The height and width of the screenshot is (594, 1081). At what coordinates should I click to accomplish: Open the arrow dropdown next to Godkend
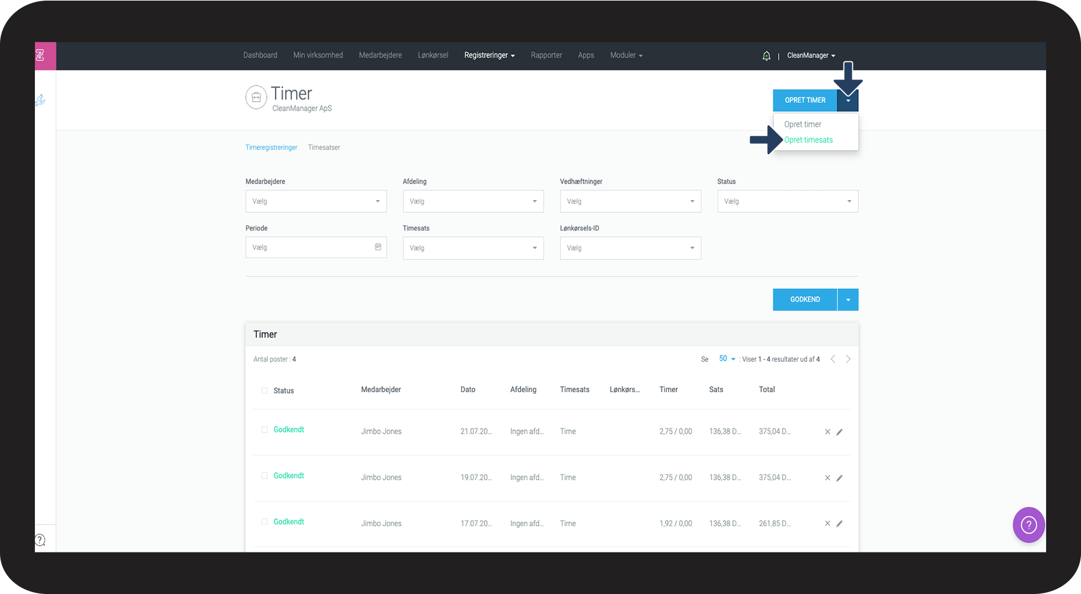[848, 300]
